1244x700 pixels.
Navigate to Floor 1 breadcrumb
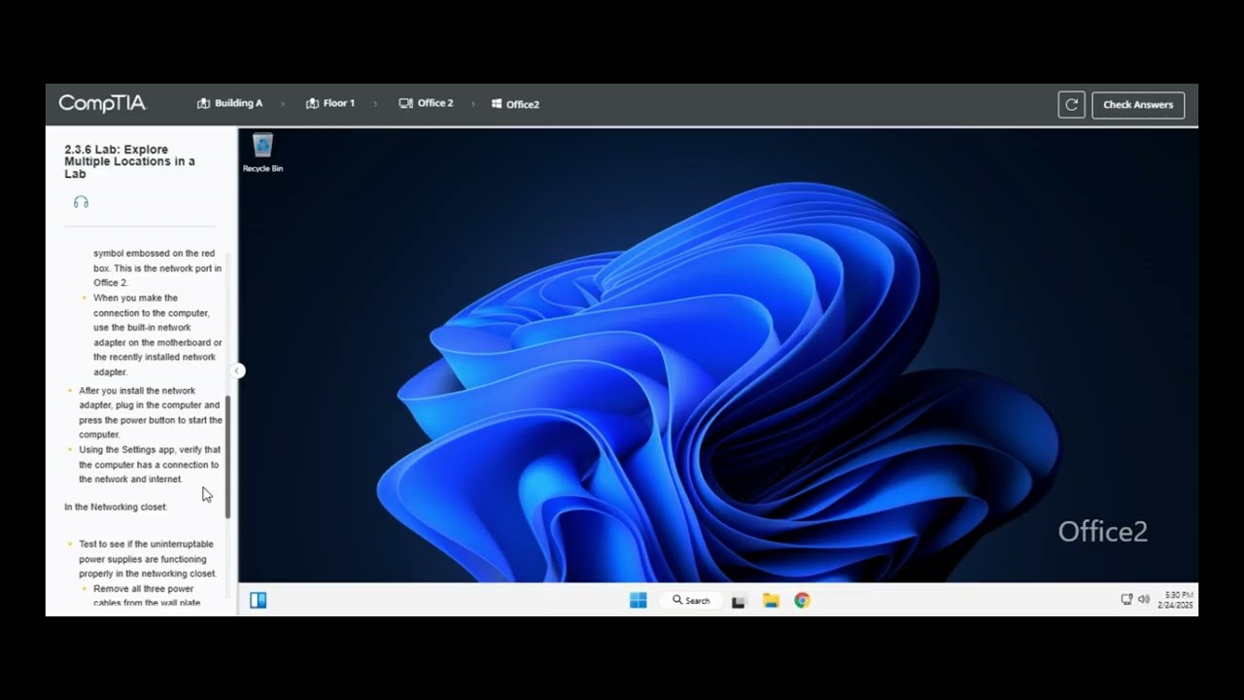(x=330, y=103)
